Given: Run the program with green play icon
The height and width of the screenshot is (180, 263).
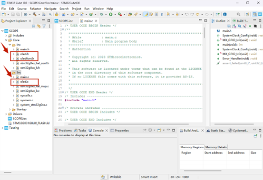Looking at the screenshot, I should 110,14.
